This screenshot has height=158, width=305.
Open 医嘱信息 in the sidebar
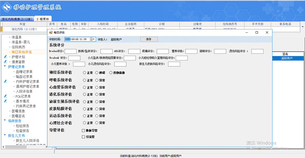pyautogui.click(x=18, y=111)
